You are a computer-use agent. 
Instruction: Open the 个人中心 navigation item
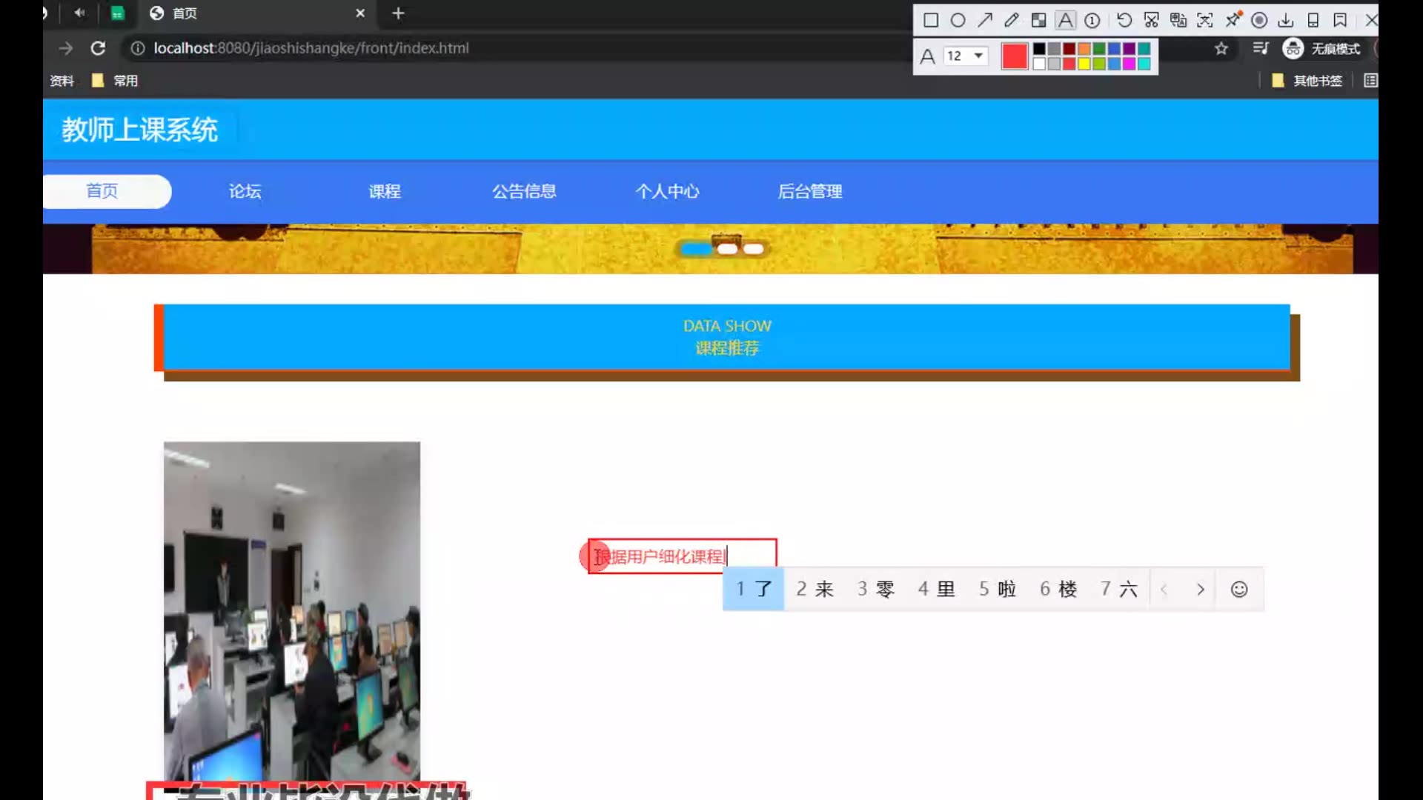tap(667, 191)
